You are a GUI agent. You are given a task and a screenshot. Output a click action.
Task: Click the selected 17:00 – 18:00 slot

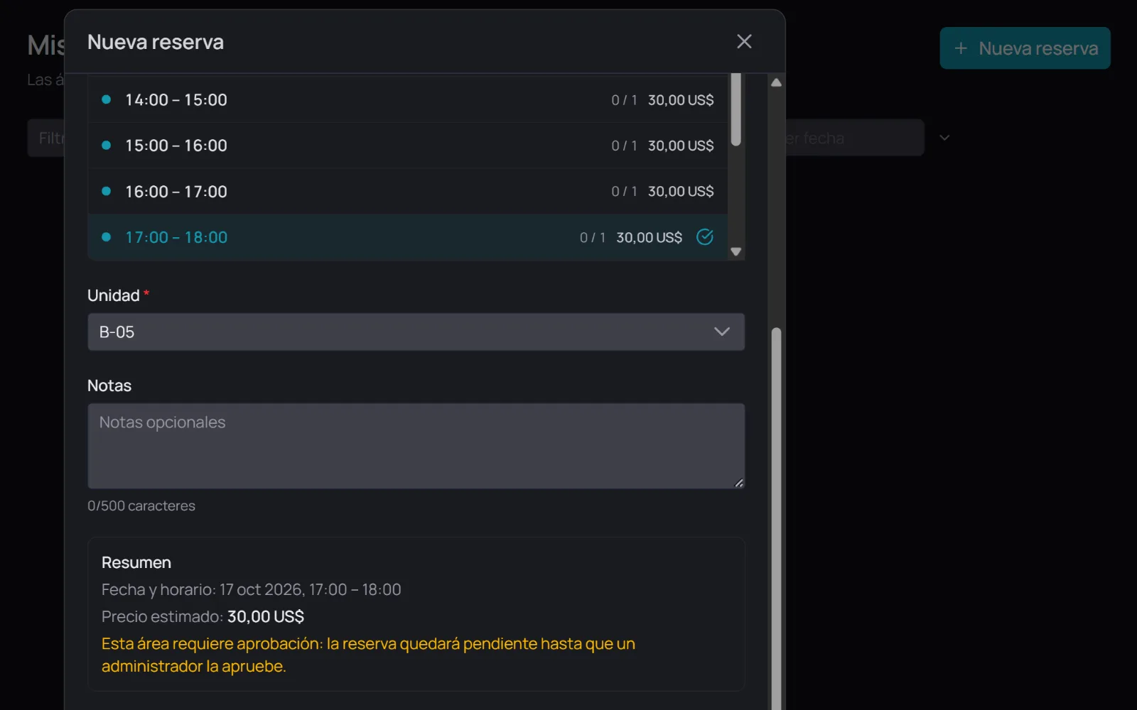point(408,237)
